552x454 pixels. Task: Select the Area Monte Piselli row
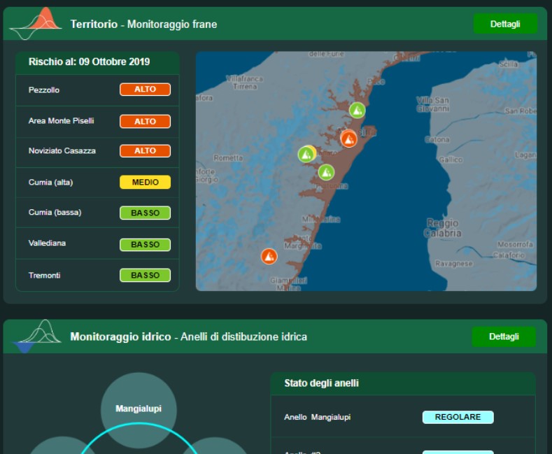[61, 121]
